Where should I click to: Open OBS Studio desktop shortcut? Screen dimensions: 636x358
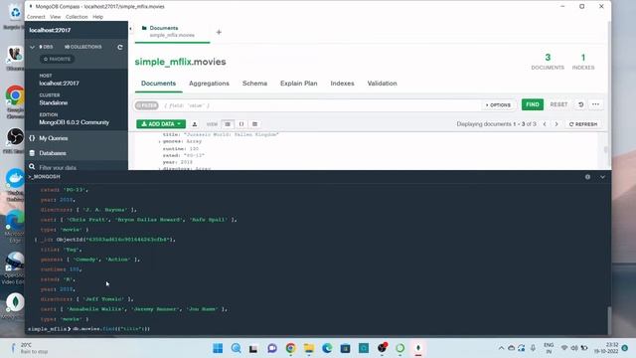coord(15,140)
